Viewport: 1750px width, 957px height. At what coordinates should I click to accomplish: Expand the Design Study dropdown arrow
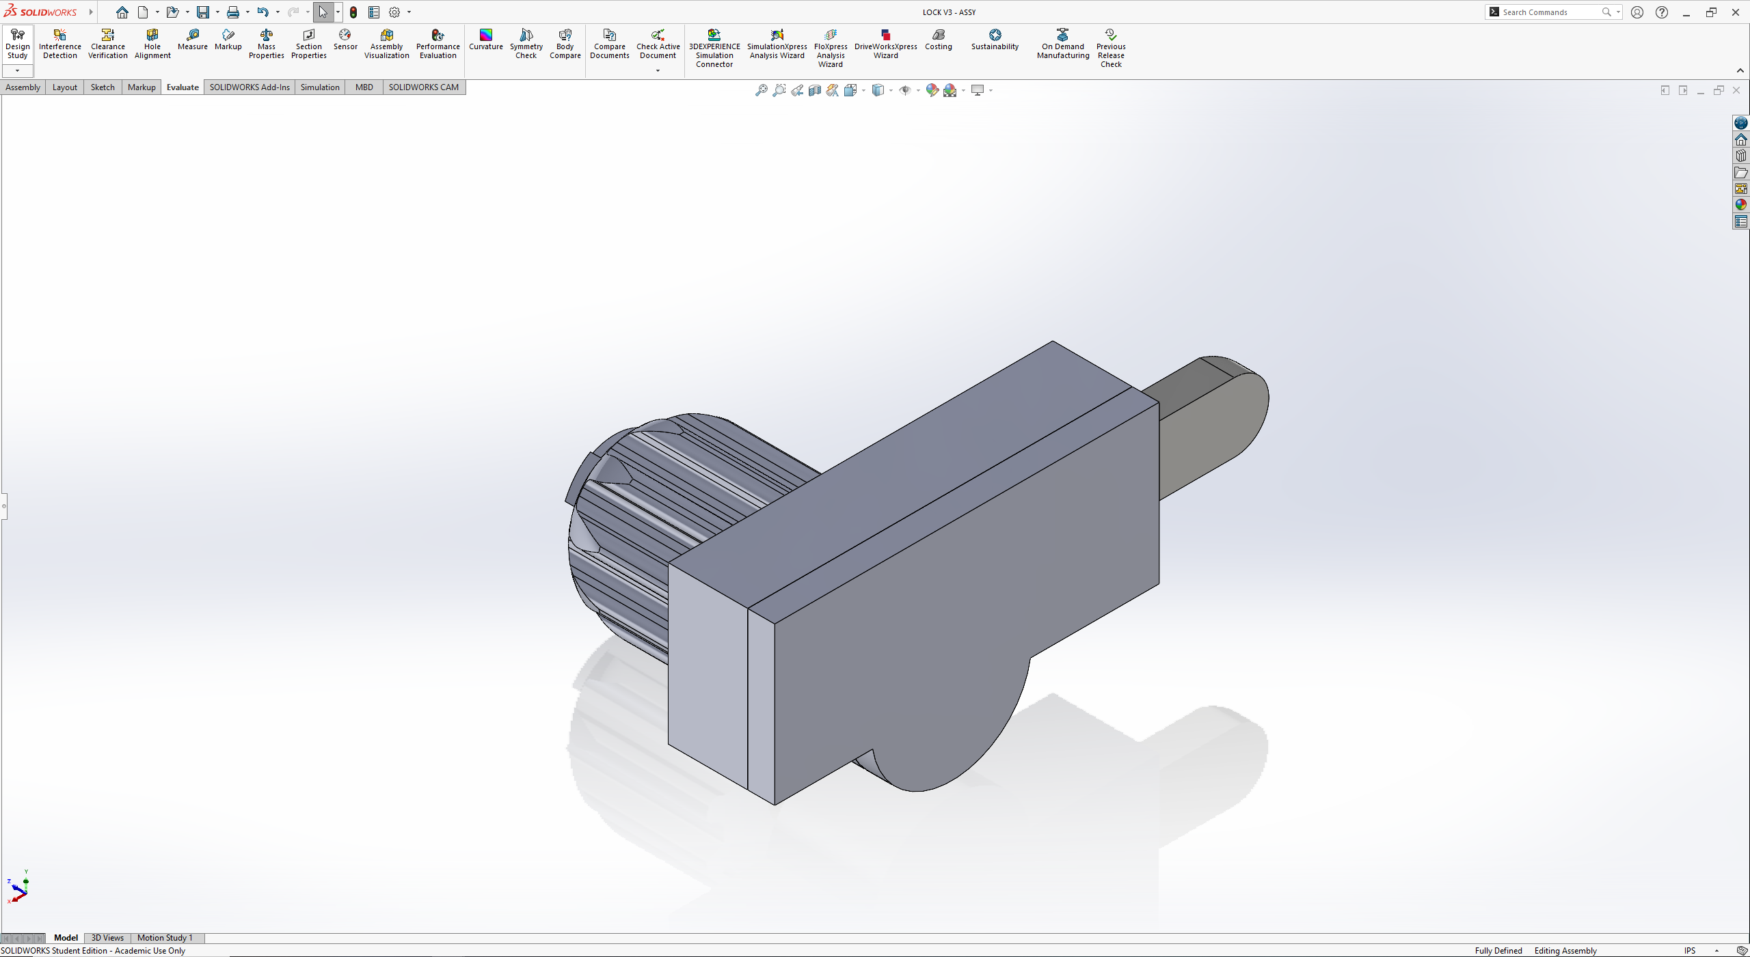pos(17,71)
